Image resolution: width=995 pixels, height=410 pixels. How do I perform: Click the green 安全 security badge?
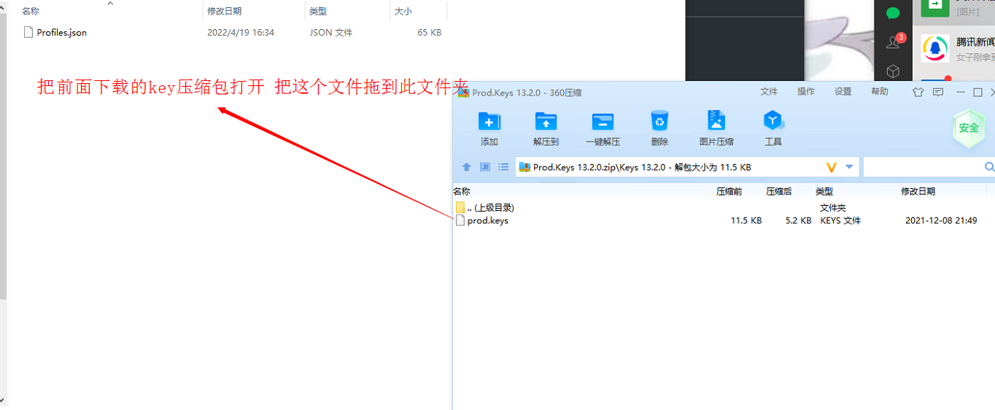tap(969, 128)
